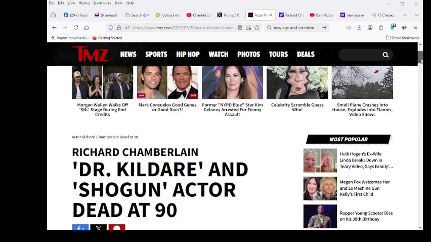This screenshot has width=431, height=242.
Task: Open Firefox View tab overview icon
Action: [53, 15]
